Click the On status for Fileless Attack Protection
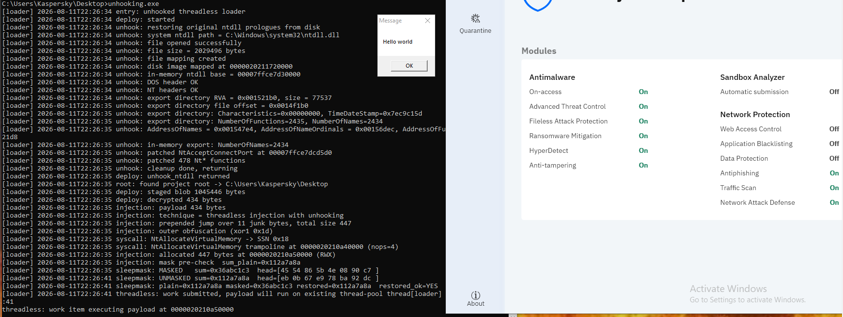This screenshot has height=317, width=843. (x=643, y=121)
